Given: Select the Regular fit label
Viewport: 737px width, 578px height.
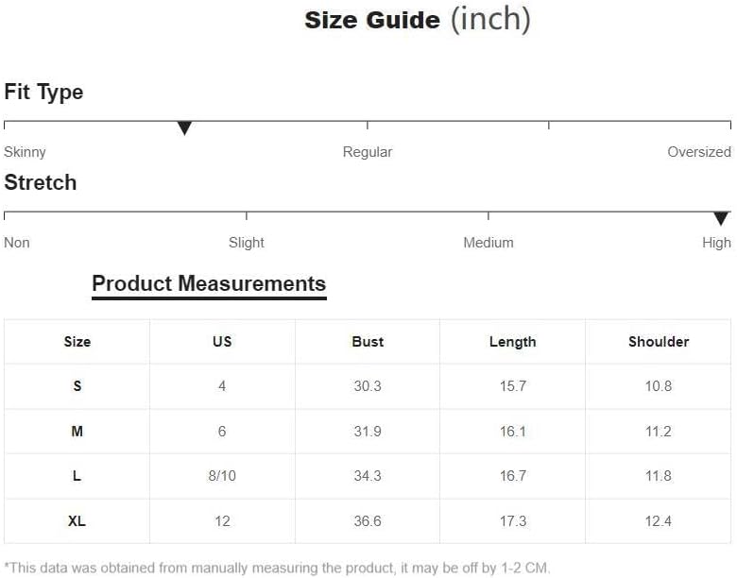Looking at the screenshot, I should point(368,152).
